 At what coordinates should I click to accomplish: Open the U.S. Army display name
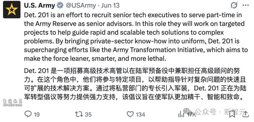(39, 6)
